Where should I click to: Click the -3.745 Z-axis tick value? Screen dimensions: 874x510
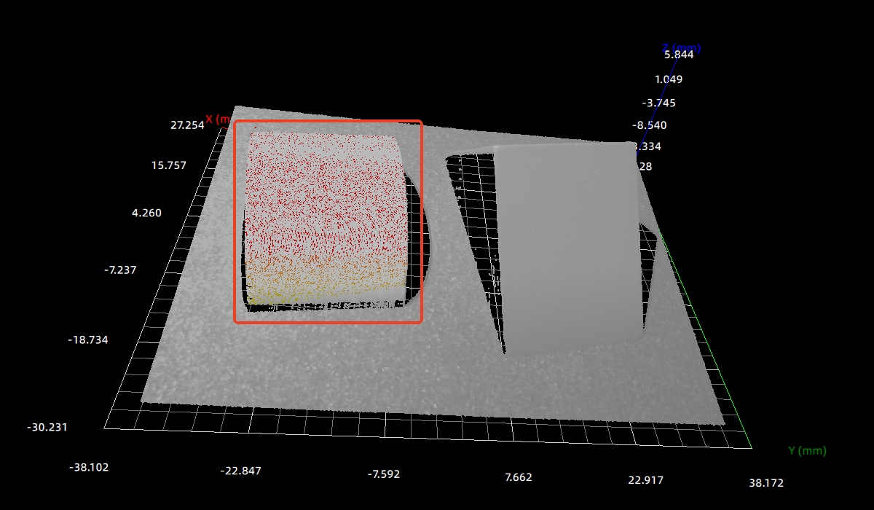658,103
